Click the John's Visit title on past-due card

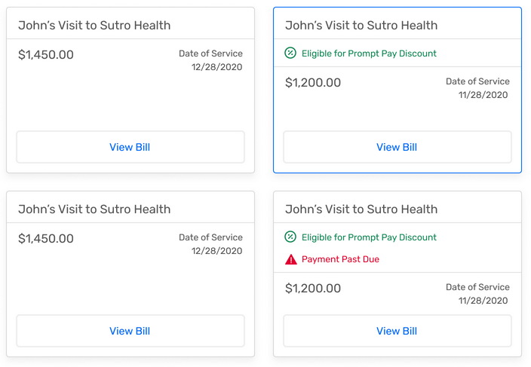[361, 209]
